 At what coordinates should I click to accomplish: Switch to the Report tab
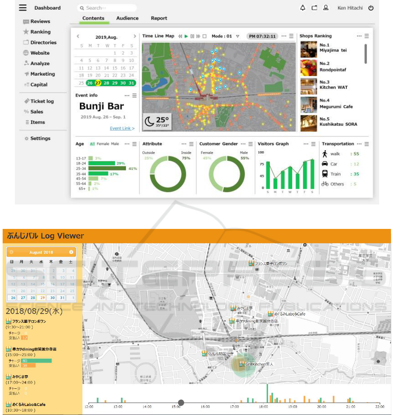click(159, 18)
